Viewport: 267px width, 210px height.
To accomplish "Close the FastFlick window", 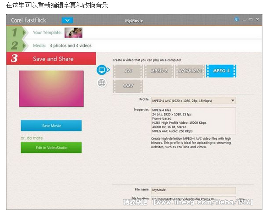I will pos(257,19).
